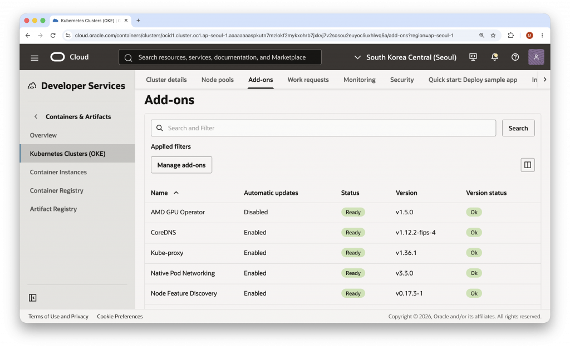The height and width of the screenshot is (349, 570).
Task: Click version v0.17.3-1 cell
Action: tap(409, 293)
